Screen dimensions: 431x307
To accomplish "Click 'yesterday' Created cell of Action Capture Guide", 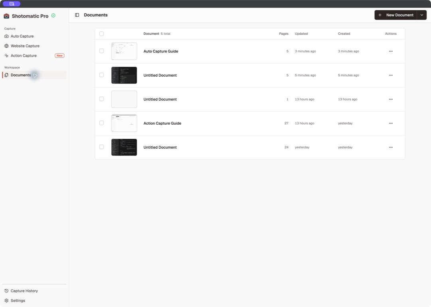I will coord(345,123).
